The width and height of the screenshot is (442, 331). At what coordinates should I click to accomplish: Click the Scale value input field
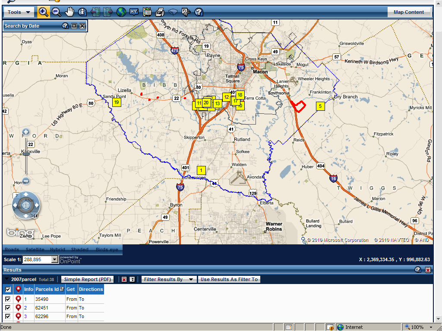pos(37,259)
